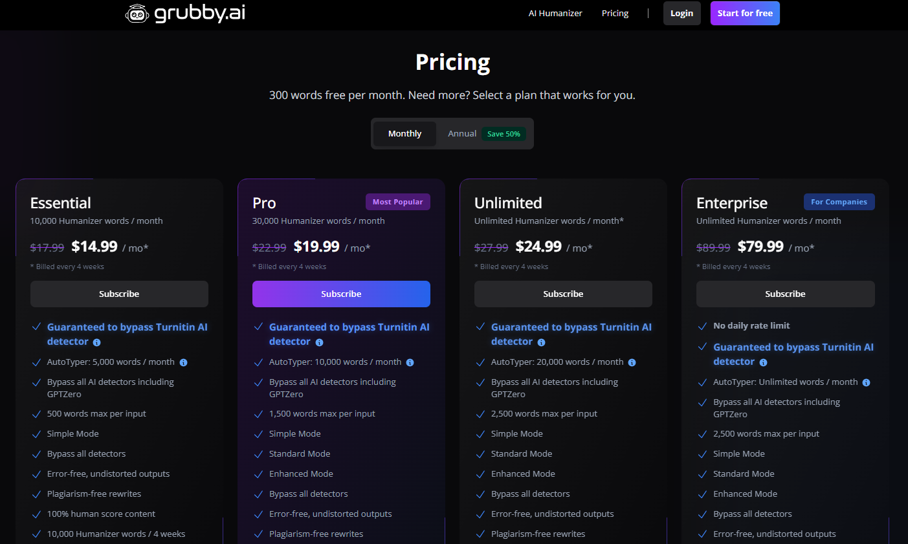Open info icon next to Pro Turnitin detector
Image resolution: width=908 pixels, height=544 pixels.
(319, 342)
